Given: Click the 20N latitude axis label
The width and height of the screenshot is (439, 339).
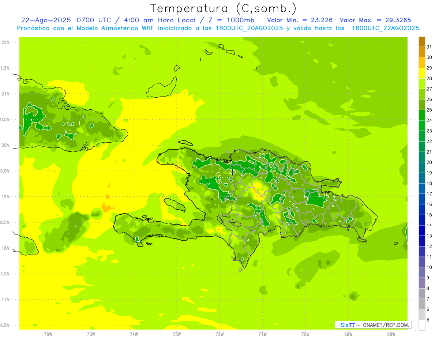Looking at the screenshot, I should click(x=6, y=145).
